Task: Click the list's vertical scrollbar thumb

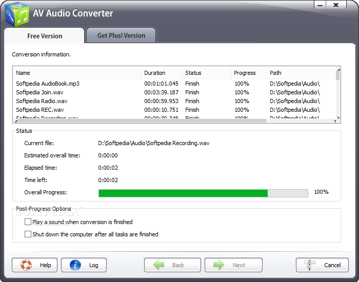Action: (337, 75)
